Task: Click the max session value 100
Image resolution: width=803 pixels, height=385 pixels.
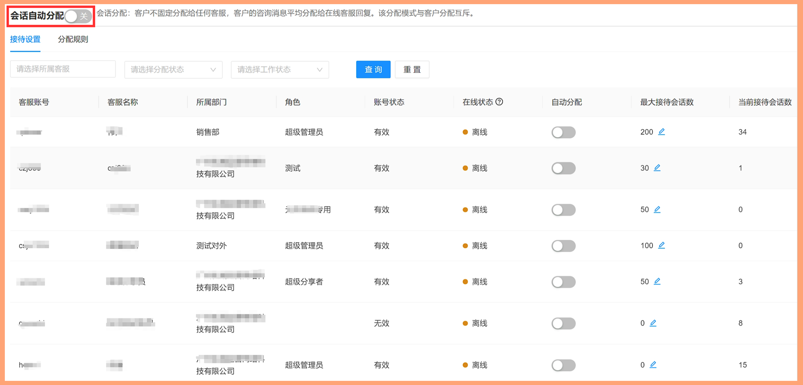Action: 647,246
